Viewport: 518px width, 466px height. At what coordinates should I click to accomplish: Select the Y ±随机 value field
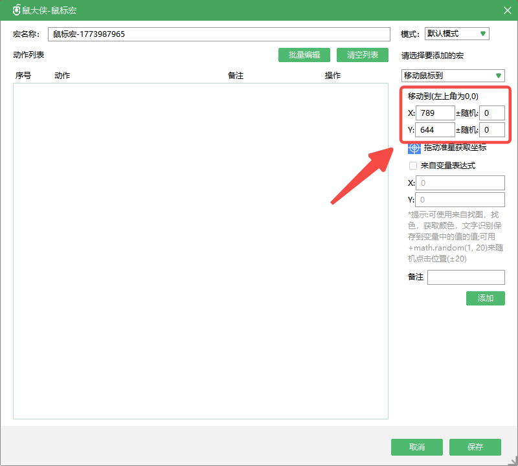(x=492, y=130)
